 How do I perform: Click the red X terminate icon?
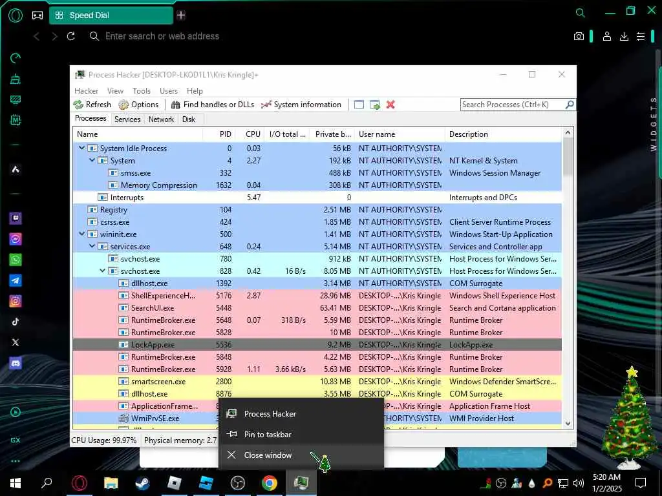pyautogui.click(x=390, y=105)
